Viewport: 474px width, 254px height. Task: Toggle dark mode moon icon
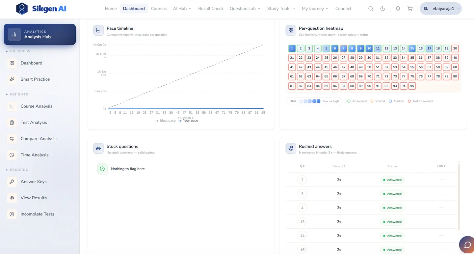[x=382, y=9]
